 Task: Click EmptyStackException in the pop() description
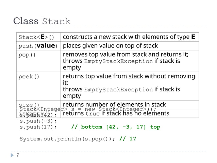point(118,61)
